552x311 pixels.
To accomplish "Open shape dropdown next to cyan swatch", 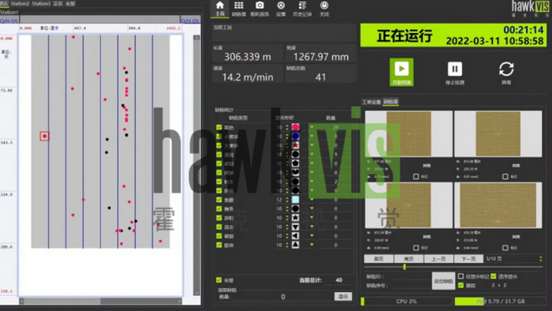I will [x=311, y=200].
